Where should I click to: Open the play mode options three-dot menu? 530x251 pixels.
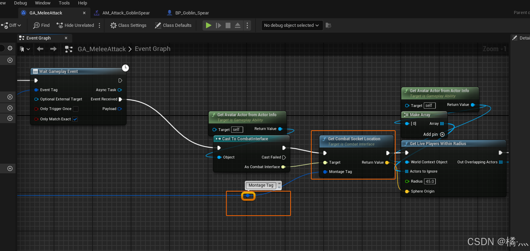pos(247,25)
